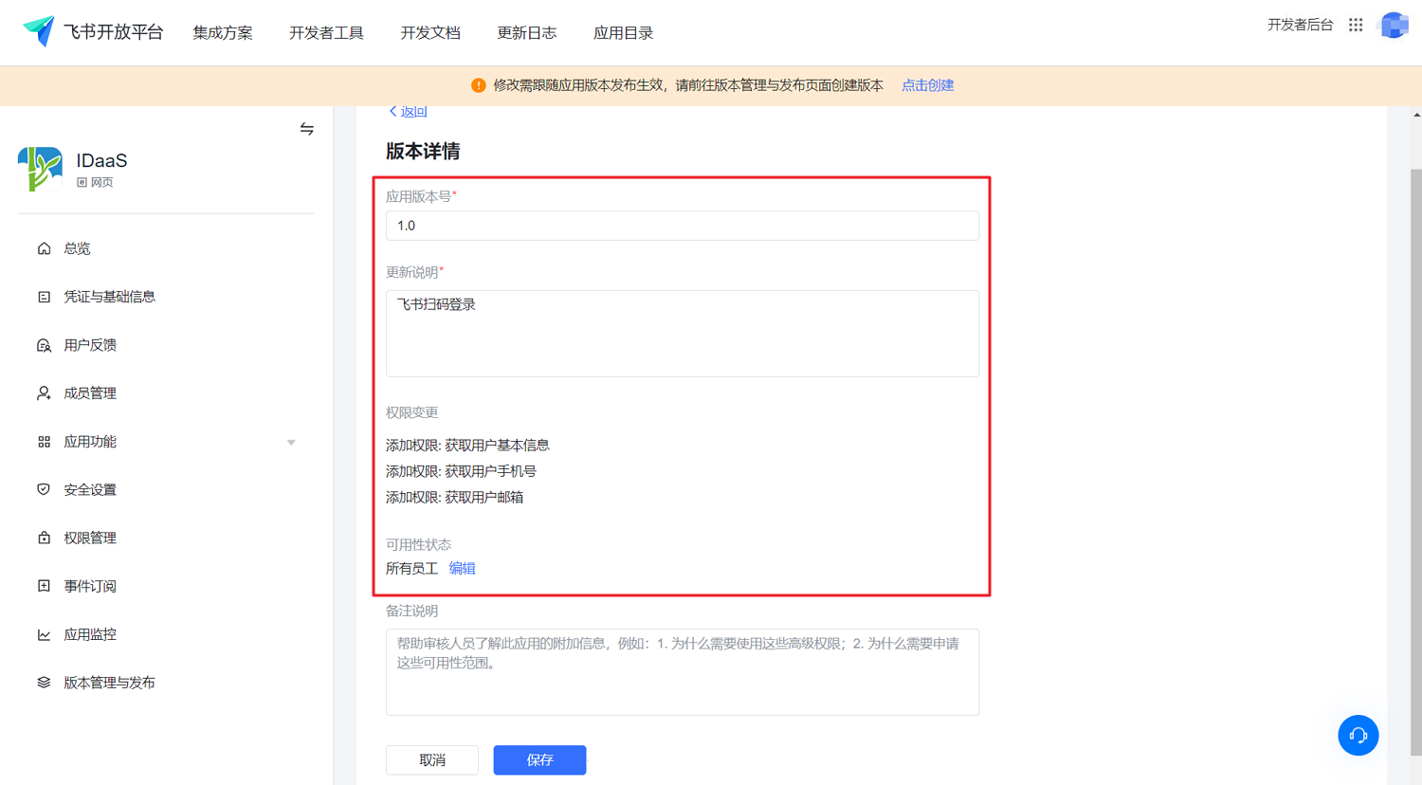Go to 开发者后台
Screen dimensions: 1422x785
(1300, 25)
